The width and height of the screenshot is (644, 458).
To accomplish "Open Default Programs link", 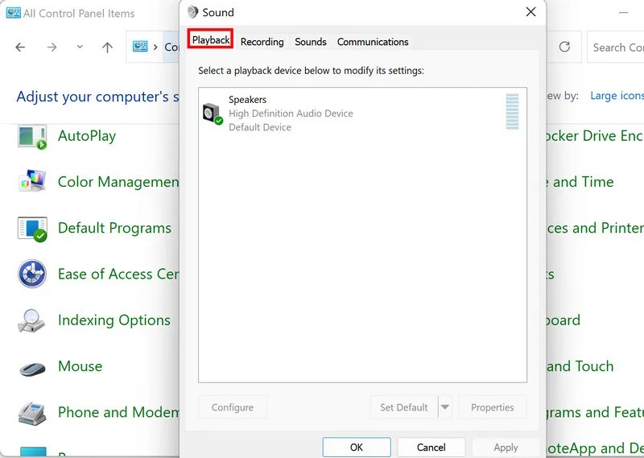I will 114,228.
